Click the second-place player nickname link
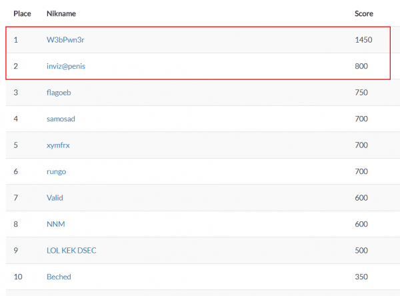 [65, 66]
